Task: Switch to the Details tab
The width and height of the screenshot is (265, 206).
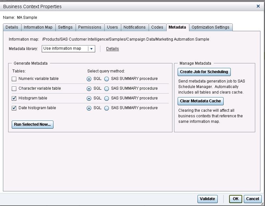Action: pyautogui.click(x=12, y=27)
